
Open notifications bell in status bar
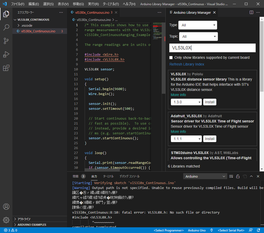point(258,230)
